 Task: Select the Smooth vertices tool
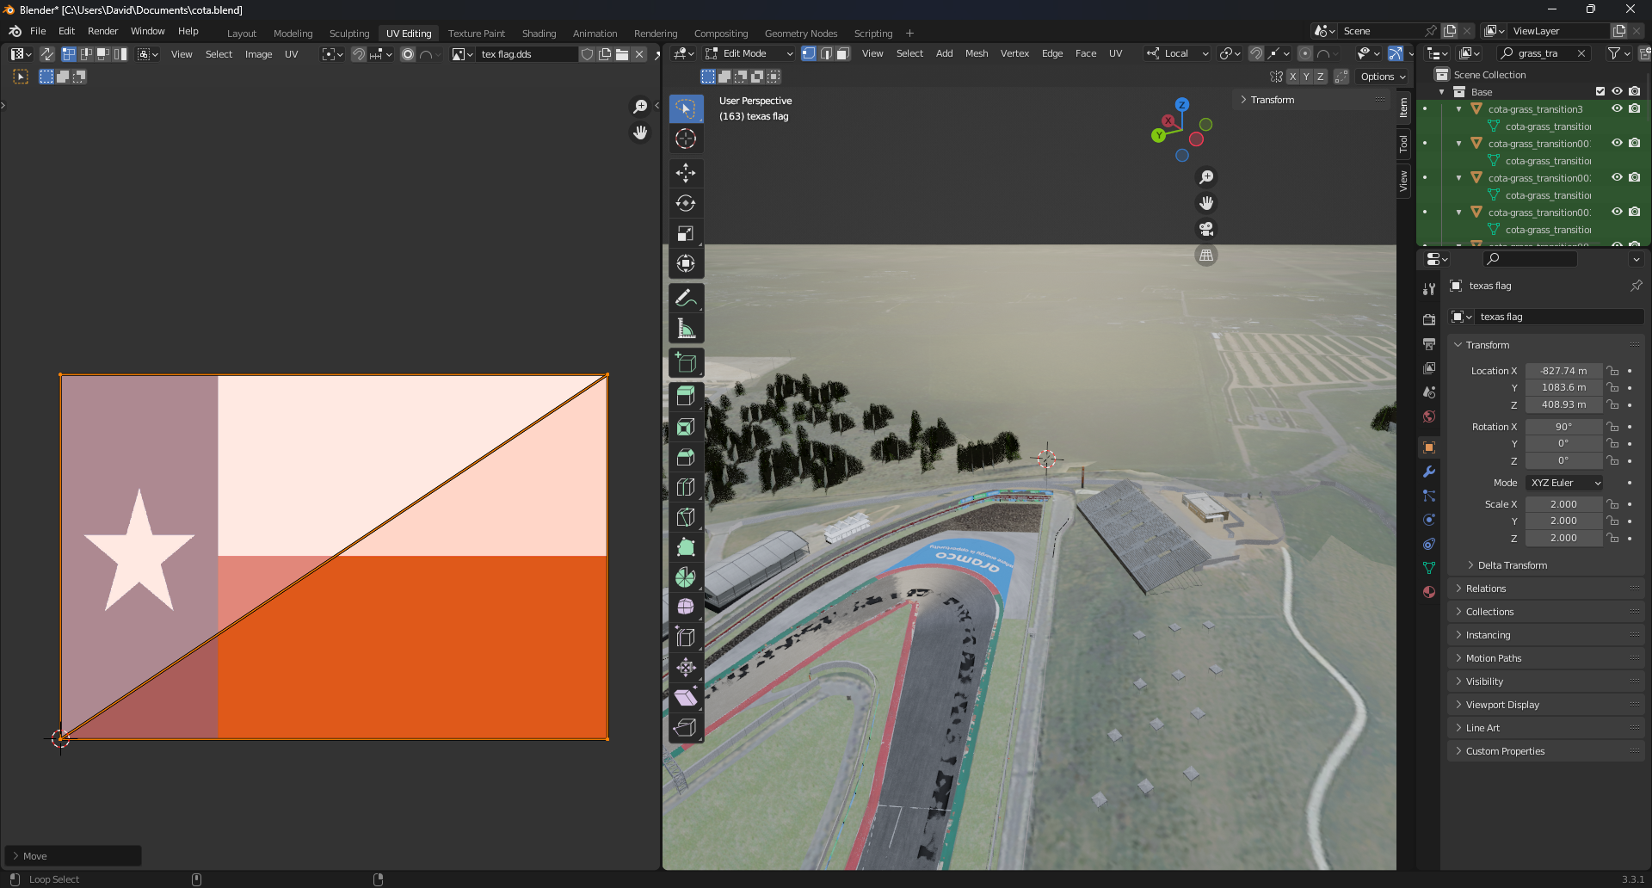(x=686, y=607)
